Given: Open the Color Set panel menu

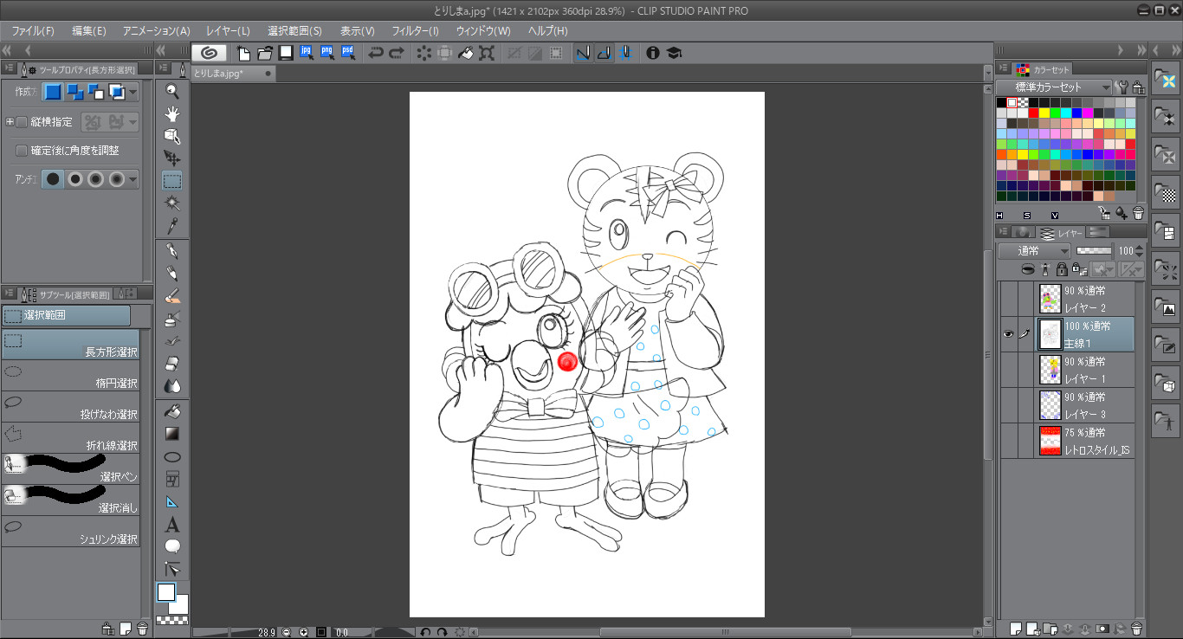Looking at the screenshot, I should click(1005, 68).
